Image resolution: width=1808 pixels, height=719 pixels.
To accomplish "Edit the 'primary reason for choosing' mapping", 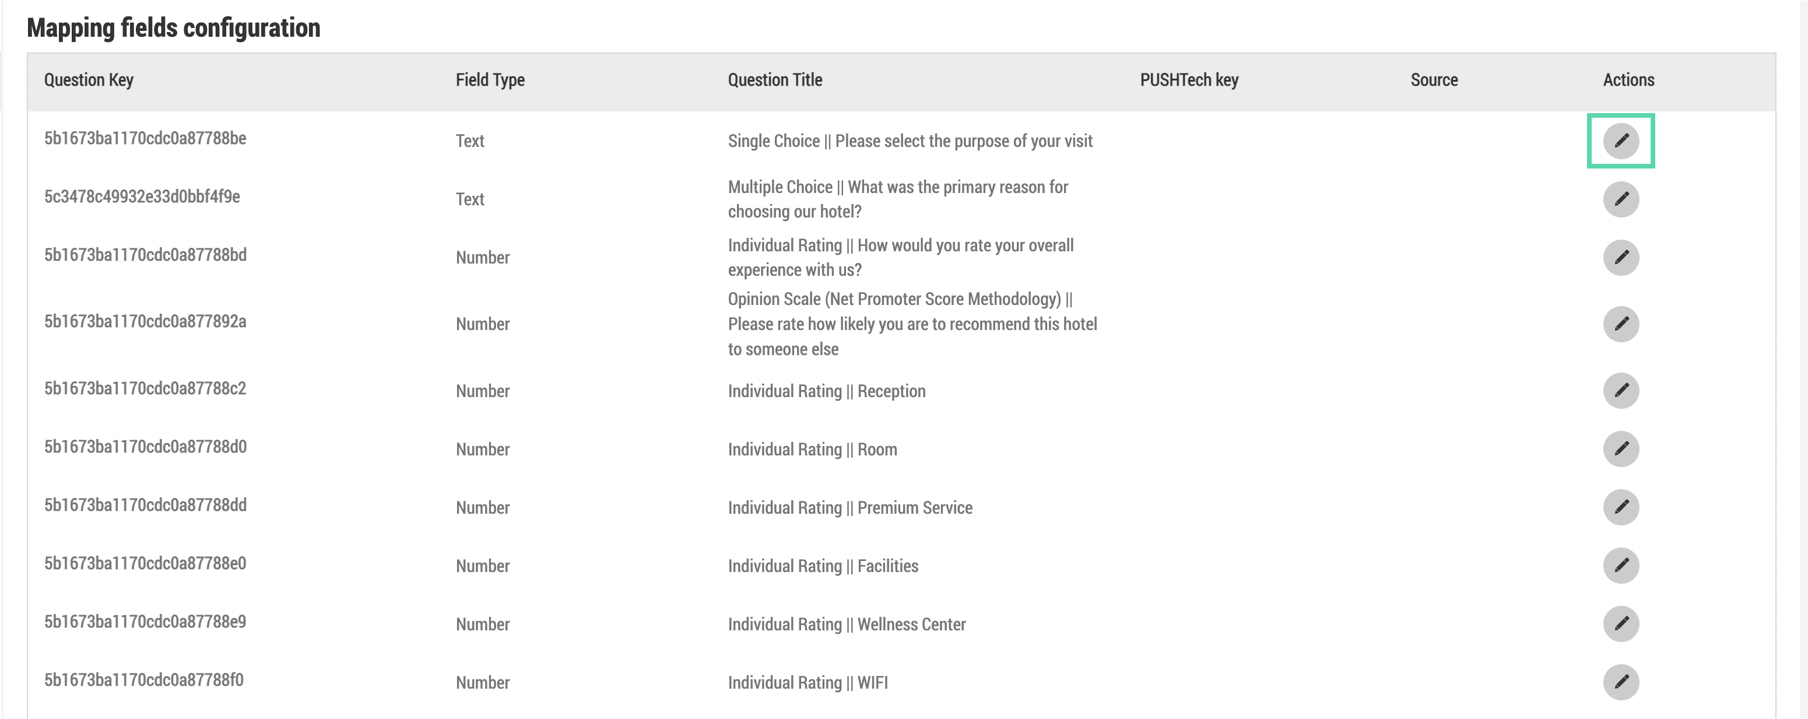I will 1621,199.
